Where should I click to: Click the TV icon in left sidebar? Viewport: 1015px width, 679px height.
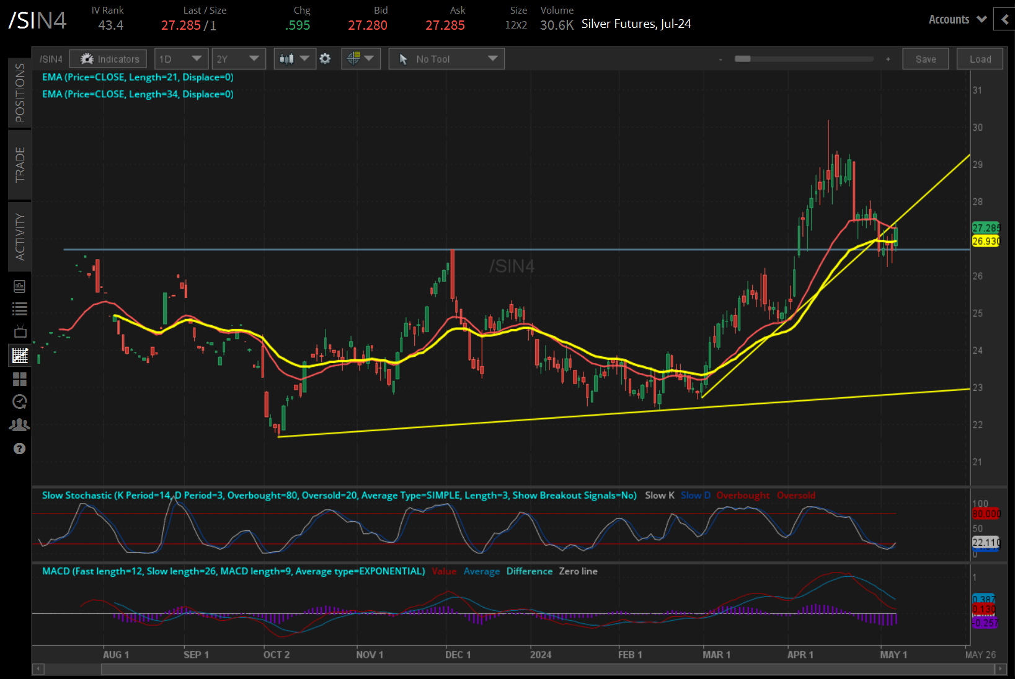19,331
